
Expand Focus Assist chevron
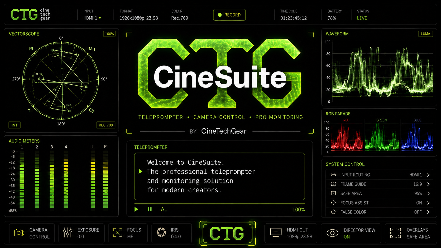[x=428, y=203]
